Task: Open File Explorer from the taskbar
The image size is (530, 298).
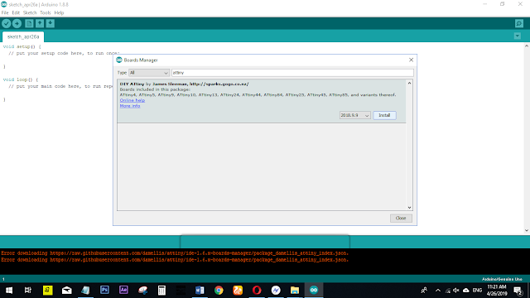Action: (295, 291)
